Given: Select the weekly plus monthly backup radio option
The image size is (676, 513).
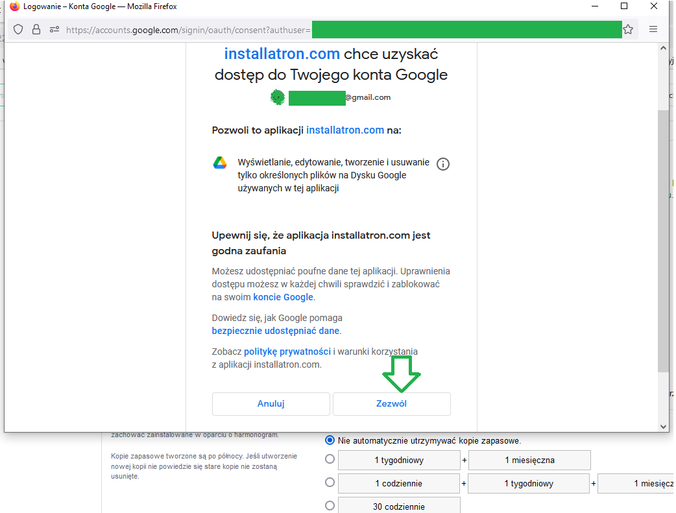Looking at the screenshot, I should 330,459.
